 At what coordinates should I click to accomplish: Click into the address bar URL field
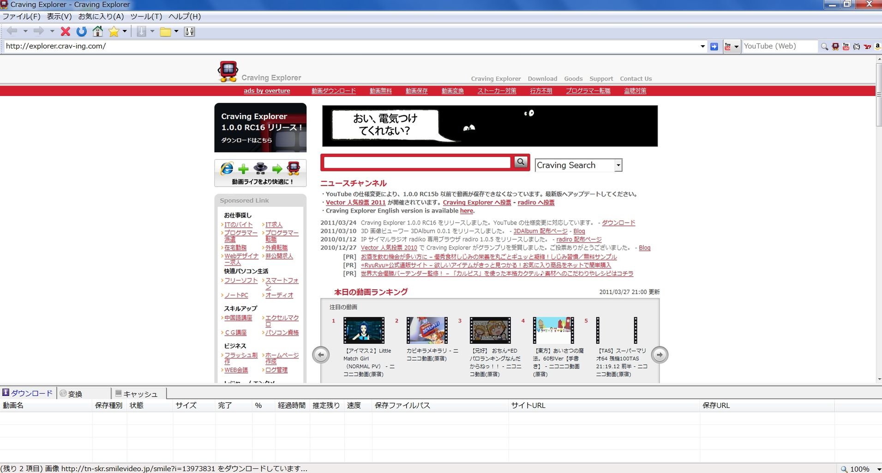[x=351, y=46]
